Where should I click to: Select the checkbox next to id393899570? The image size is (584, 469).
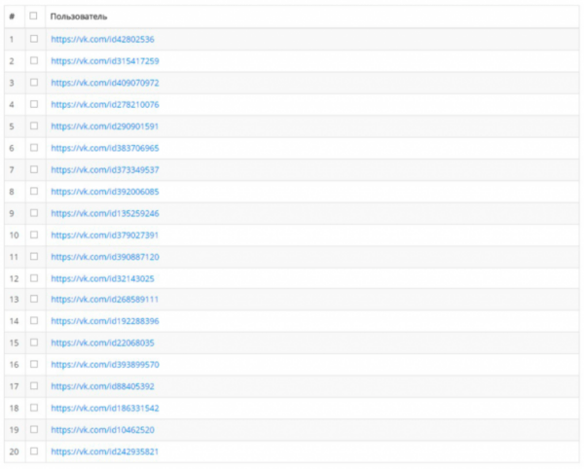pyautogui.click(x=34, y=364)
